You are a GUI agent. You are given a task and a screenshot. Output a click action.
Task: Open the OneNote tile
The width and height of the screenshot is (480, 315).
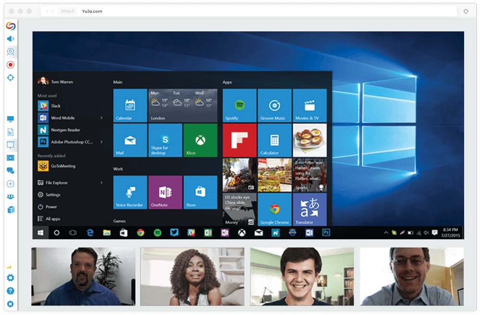tap(165, 192)
